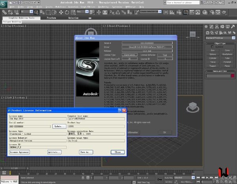Activate the Select and Scale tool

point(73,12)
